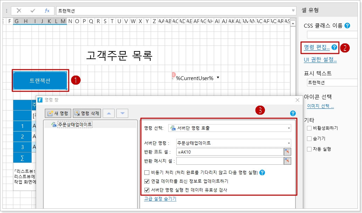Click cell picker icon for 반환 메시지 셀
Viewport: 362px width, 213px height.
(287, 161)
